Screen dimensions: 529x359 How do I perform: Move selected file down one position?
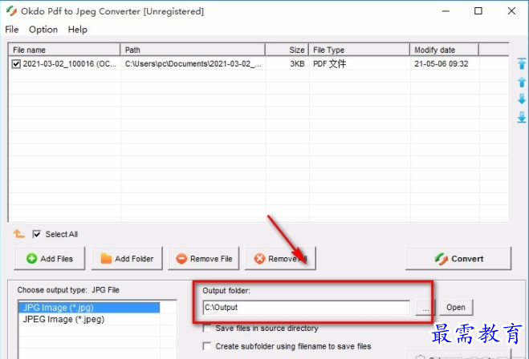[x=522, y=99]
